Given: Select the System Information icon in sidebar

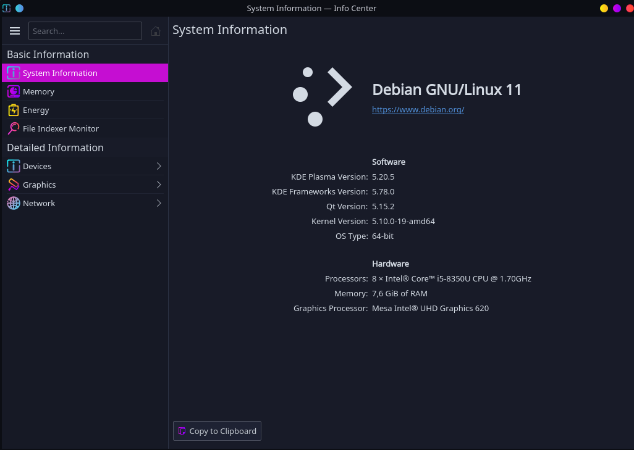Looking at the screenshot, I should (14, 73).
